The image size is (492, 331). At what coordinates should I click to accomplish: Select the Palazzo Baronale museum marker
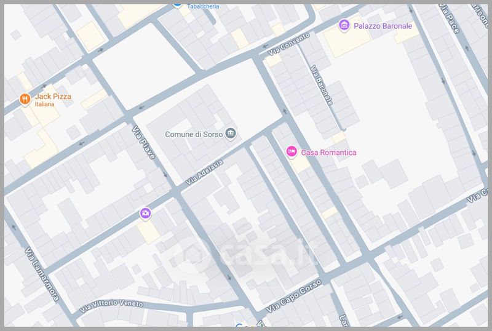point(344,25)
